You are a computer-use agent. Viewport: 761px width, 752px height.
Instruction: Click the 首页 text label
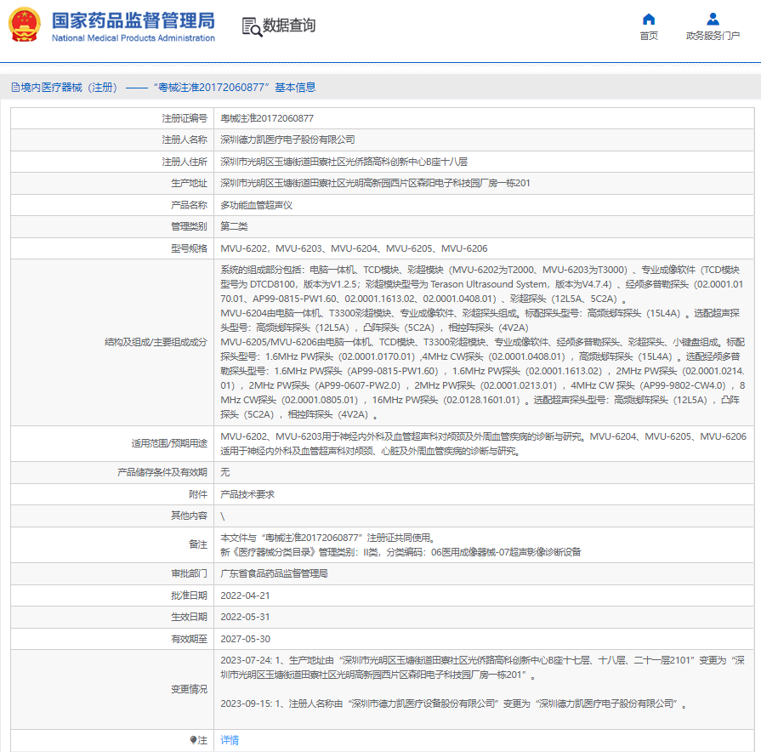click(649, 36)
